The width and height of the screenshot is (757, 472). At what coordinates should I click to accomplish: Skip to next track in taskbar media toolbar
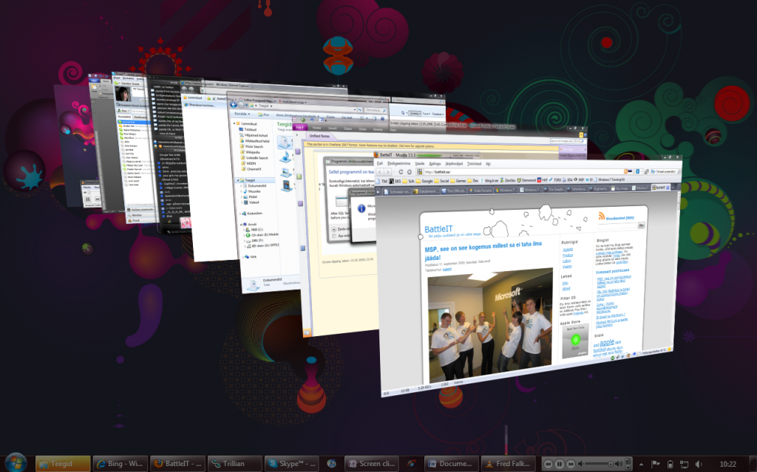pos(570,464)
